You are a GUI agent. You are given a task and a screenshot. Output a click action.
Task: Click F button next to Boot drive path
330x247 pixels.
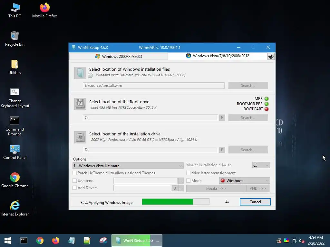[x=222, y=118]
